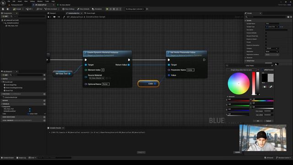The height and width of the screenshot is (165, 293).
Task: Click the Browse to asset icon
Action: (x=8, y=9)
